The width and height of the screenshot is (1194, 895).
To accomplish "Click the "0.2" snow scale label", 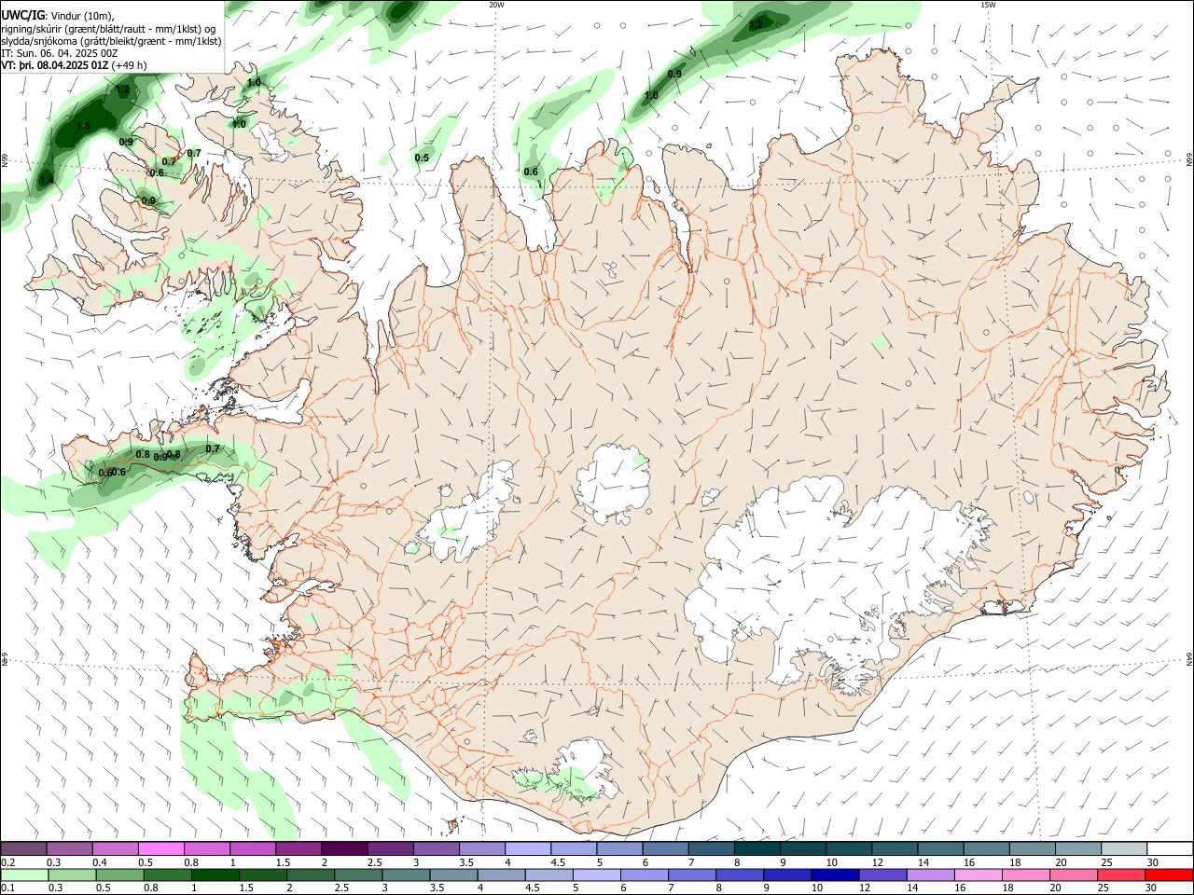I will pyautogui.click(x=8, y=862).
